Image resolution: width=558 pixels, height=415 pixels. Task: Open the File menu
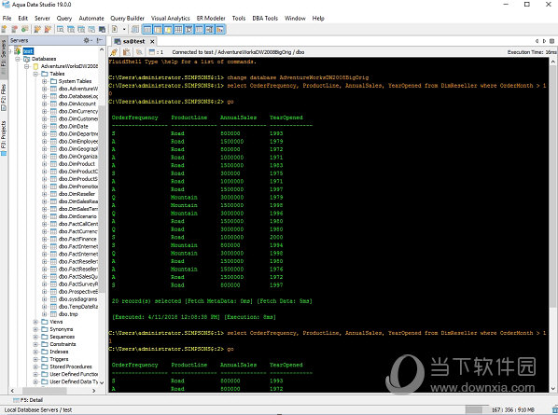7,18
